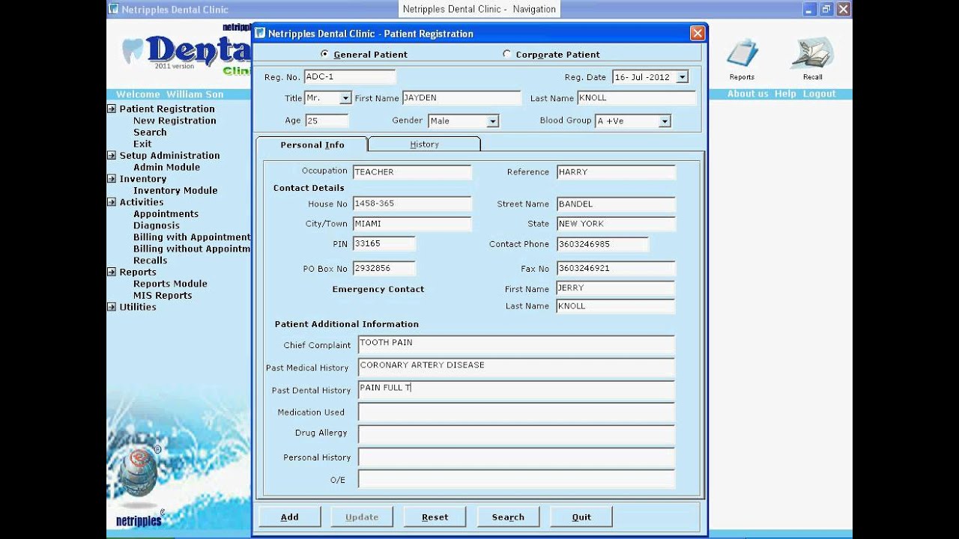Image resolution: width=959 pixels, height=539 pixels.
Task: Expand the Reports tree node
Action: click(x=112, y=272)
